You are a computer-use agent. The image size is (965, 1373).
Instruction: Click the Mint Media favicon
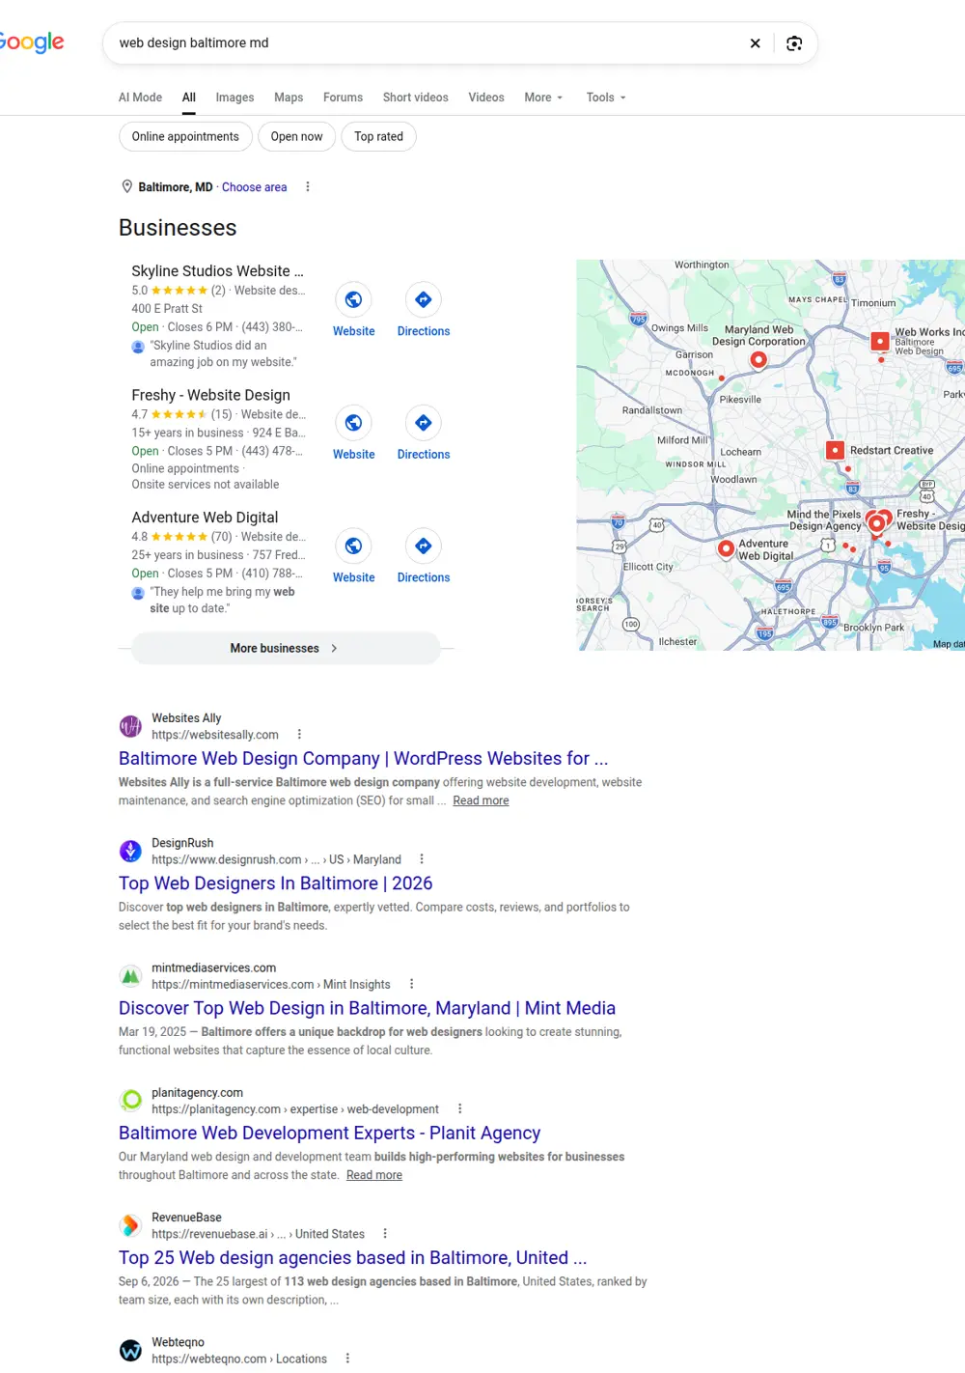tap(130, 975)
